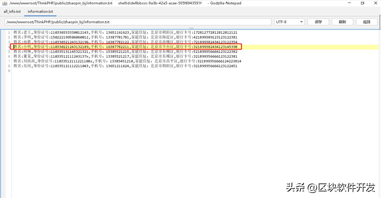Click line number 1 in the gutter
This screenshot has height=198, width=381.
pos(9,33)
